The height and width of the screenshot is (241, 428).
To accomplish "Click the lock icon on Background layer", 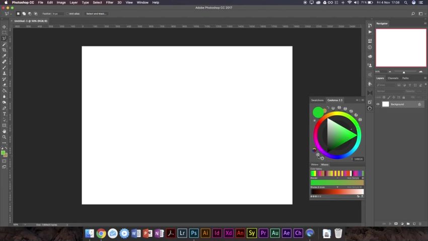I will [419, 104].
